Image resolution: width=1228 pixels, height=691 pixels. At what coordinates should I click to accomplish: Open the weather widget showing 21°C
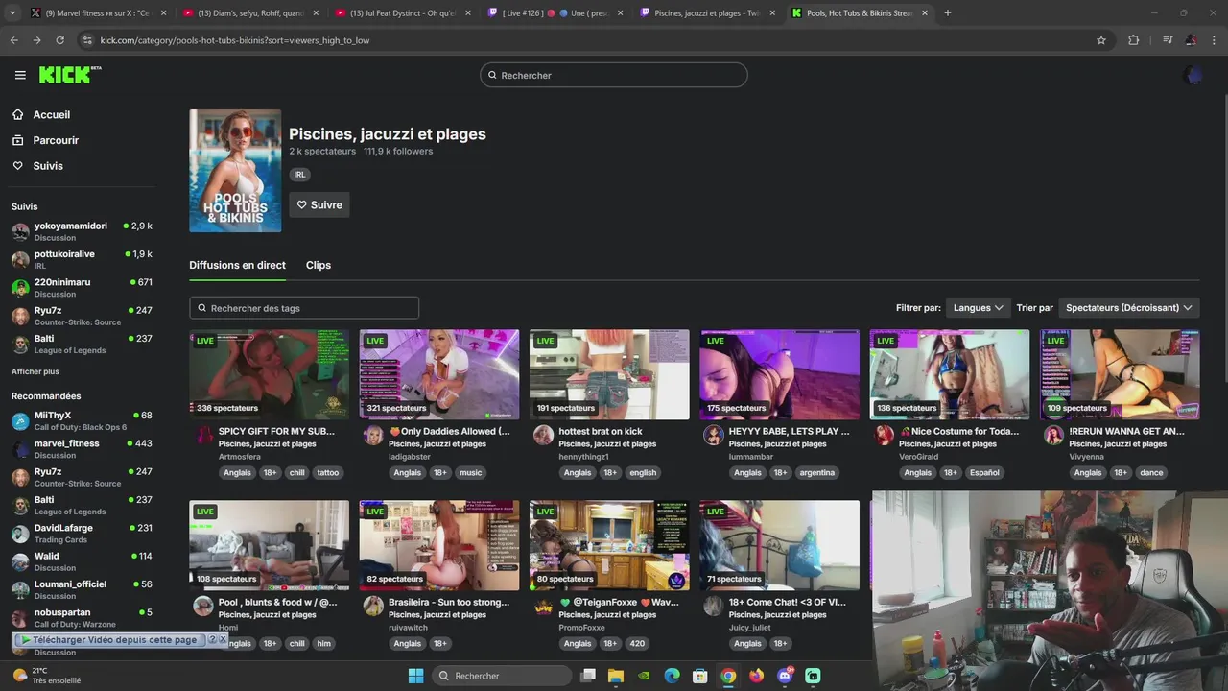point(46,676)
